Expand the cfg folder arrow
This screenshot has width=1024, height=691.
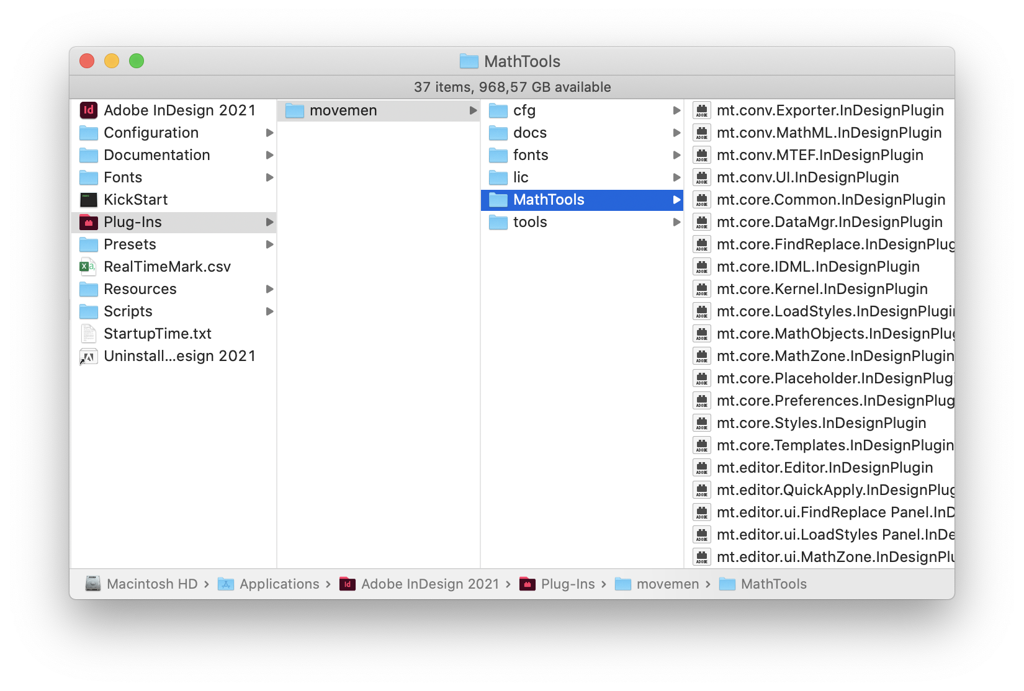click(x=676, y=110)
